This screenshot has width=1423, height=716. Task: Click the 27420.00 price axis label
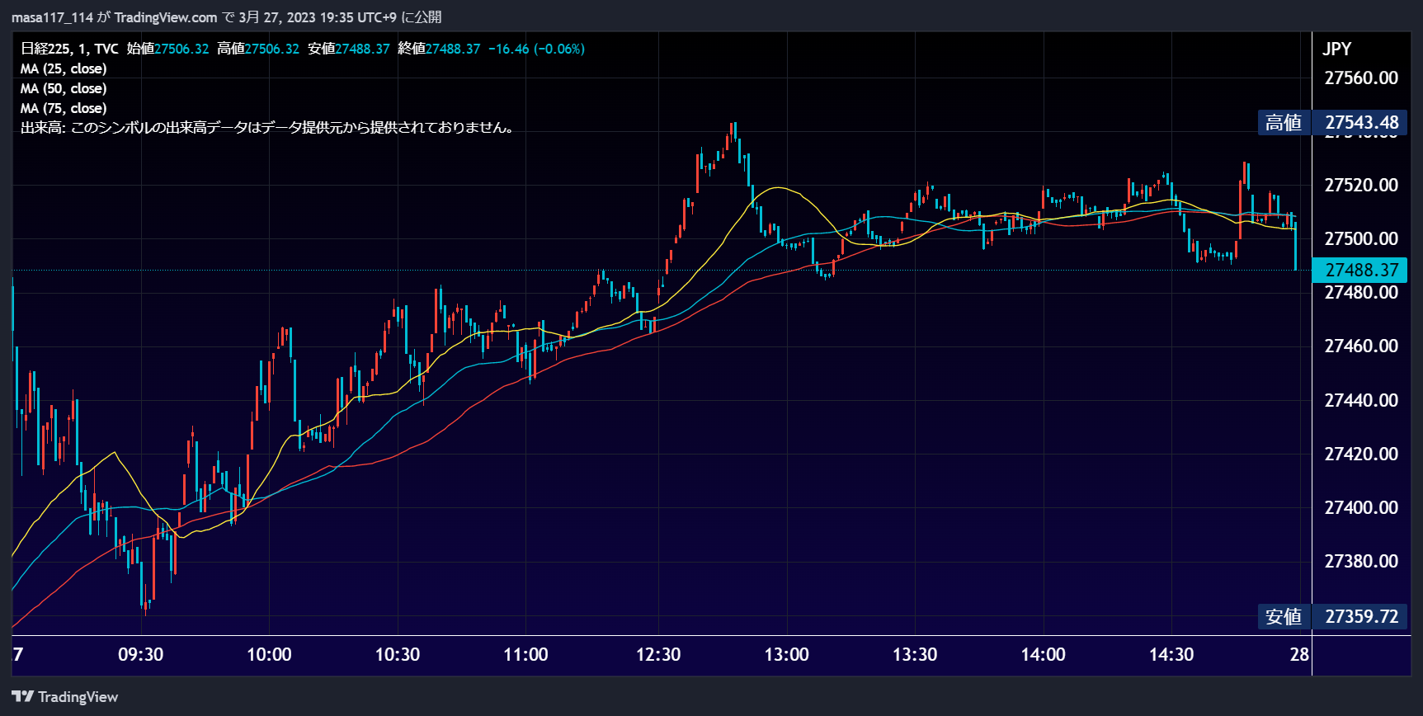click(x=1361, y=454)
